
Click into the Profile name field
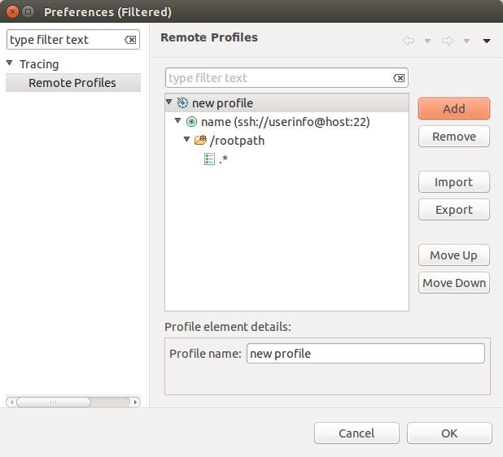(365, 354)
